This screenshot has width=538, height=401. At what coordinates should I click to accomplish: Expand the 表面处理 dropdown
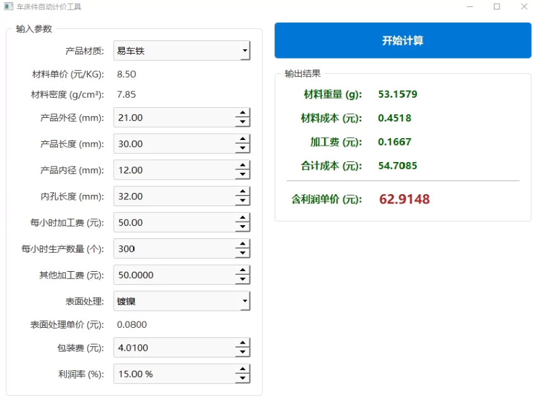pos(182,301)
